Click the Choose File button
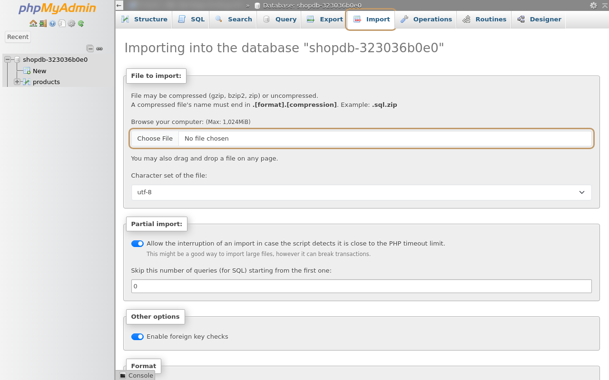 point(155,139)
